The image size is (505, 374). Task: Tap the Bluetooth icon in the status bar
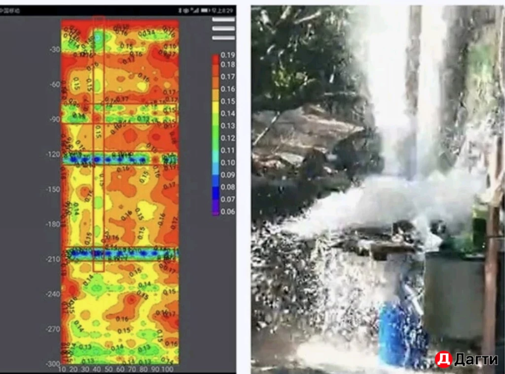pyautogui.click(x=180, y=10)
